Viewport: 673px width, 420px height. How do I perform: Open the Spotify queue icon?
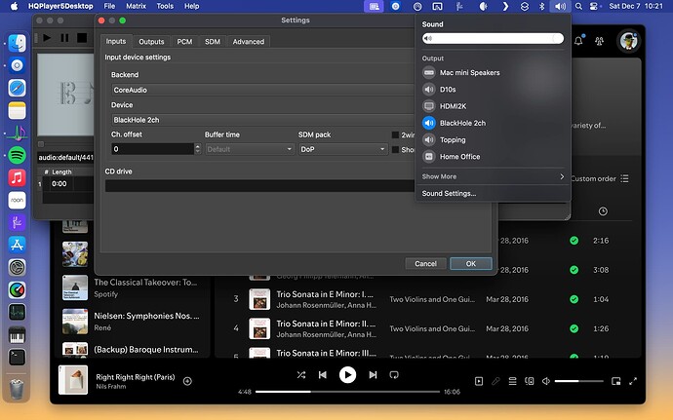coord(512,381)
